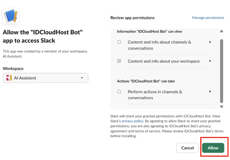This screenshot has height=160, width=230.
Task: Click the Actions "IDCloudHost Bot" can take heading
Action: (x=146, y=81)
